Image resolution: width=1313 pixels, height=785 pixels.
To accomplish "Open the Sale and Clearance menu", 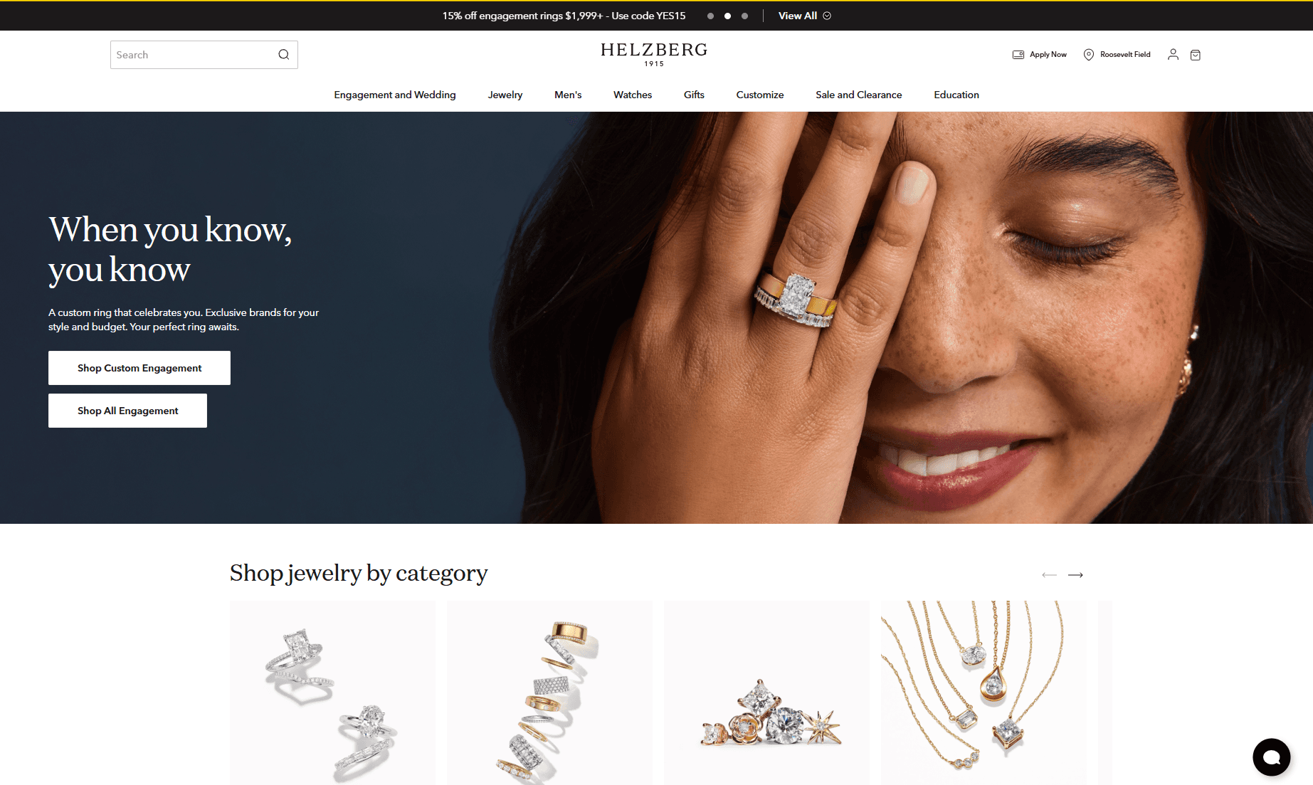I will tap(858, 95).
